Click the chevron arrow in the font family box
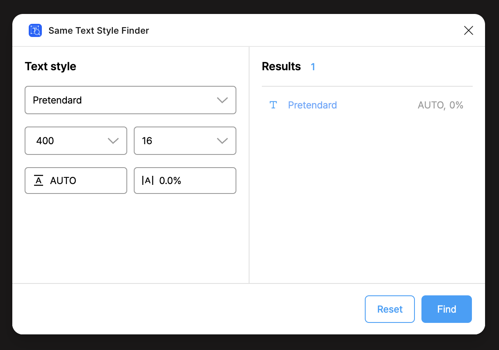This screenshot has height=350, width=499. 222,100
